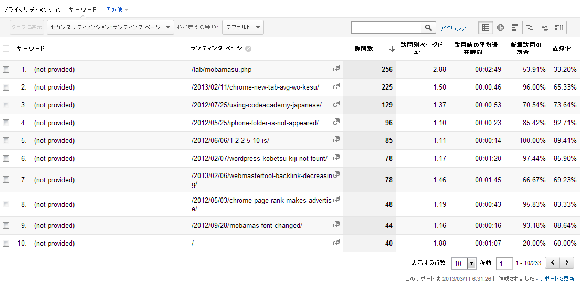Tick the checkbox for row 1
This screenshot has height=286, width=580.
pyautogui.click(x=6, y=69)
